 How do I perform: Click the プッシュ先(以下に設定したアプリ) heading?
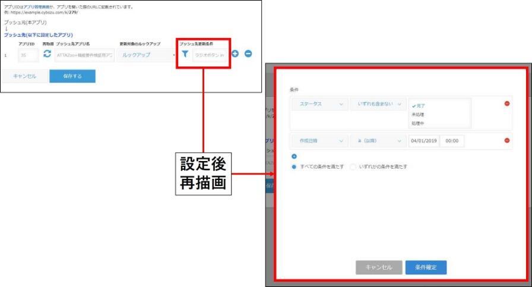39,35
